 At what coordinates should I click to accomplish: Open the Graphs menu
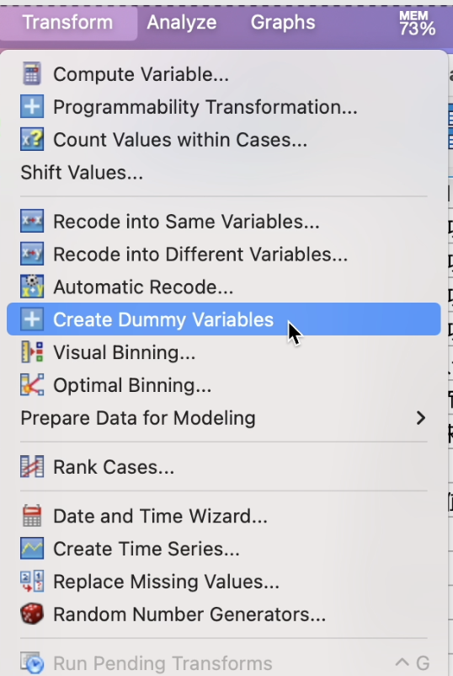tap(282, 23)
